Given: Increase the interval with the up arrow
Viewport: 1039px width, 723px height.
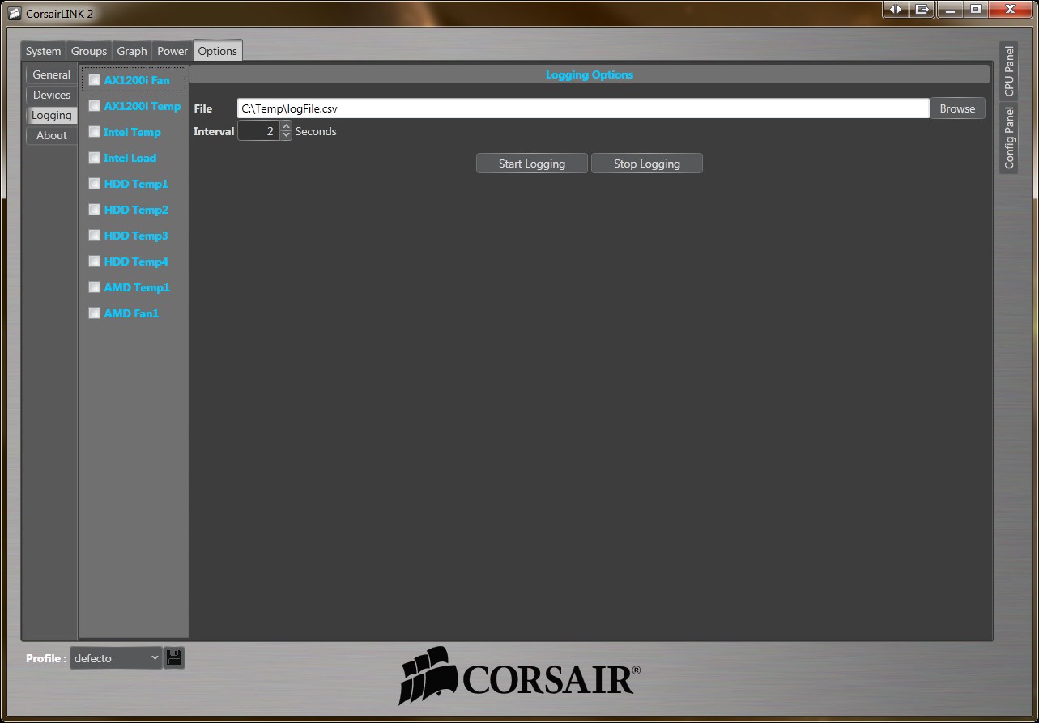Looking at the screenshot, I should point(286,126).
